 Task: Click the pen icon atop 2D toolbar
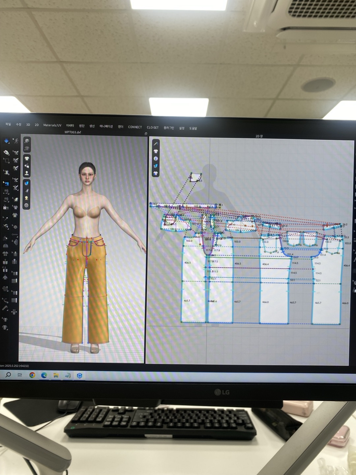tap(156, 144)
